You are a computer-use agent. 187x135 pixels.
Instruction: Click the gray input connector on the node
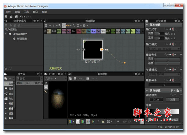[84, 50]
